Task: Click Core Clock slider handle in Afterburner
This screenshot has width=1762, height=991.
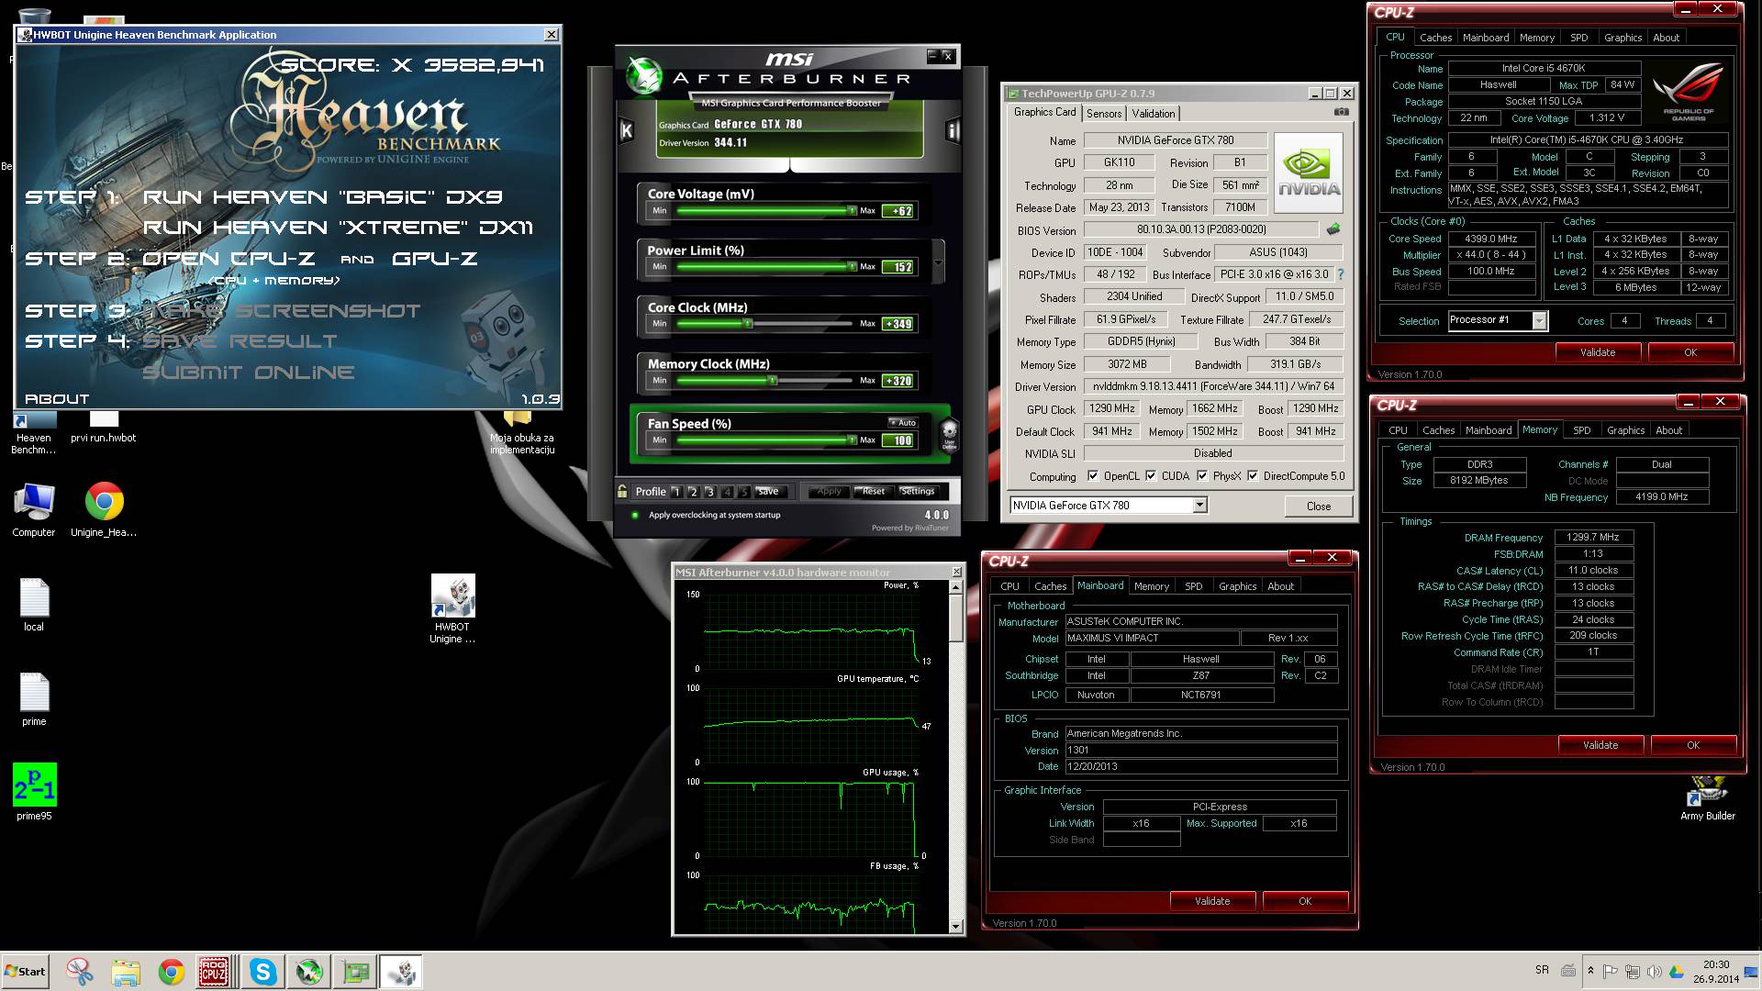Action: click(x=748, y=323)
